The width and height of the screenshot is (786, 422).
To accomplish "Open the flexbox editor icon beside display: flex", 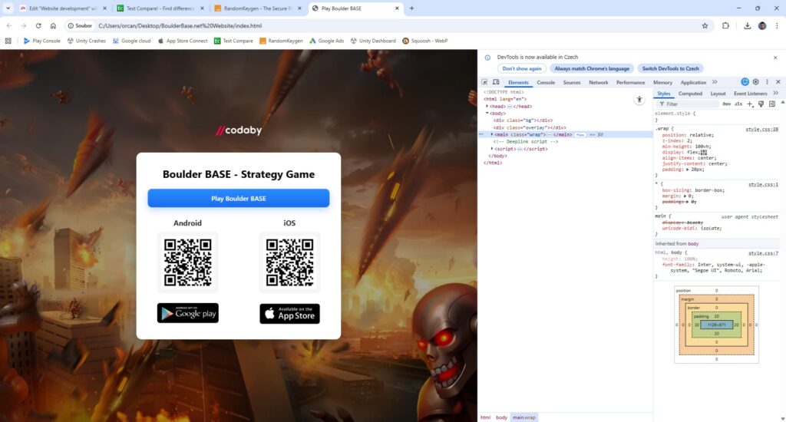I will [704, 153].
